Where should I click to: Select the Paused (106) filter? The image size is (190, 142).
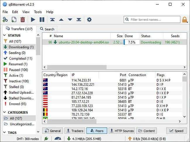[x=19, y=70]
